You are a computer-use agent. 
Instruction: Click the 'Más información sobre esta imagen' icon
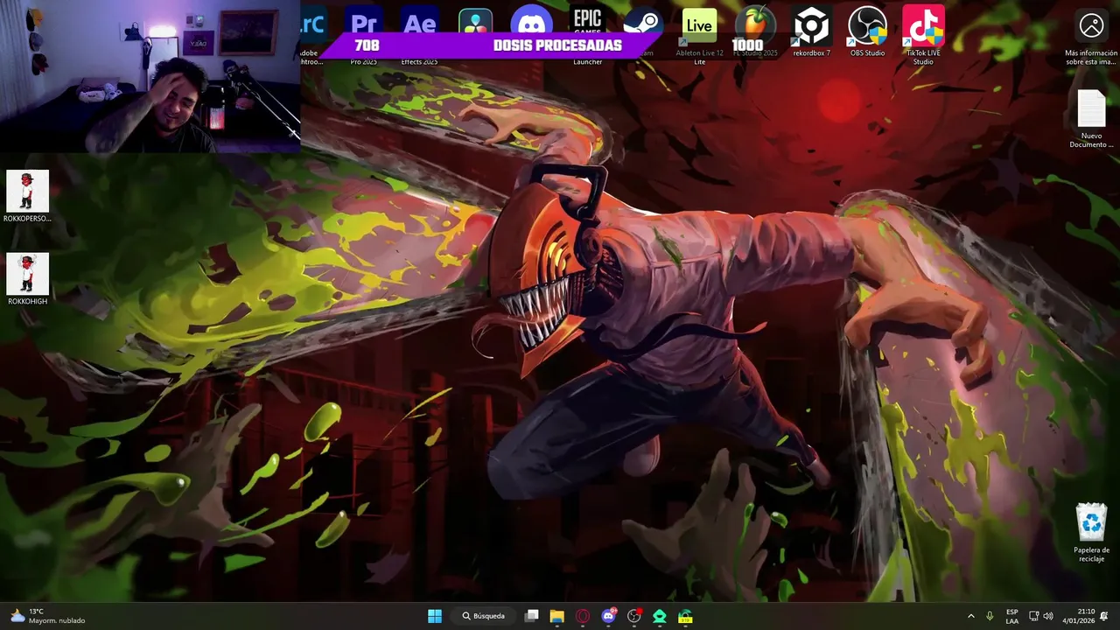1091,37
